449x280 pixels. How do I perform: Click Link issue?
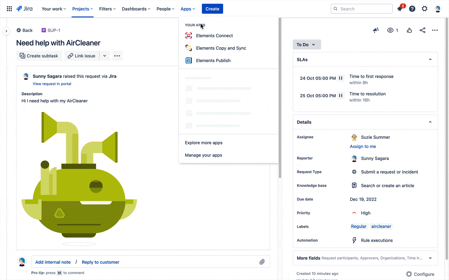tap(82, 56)
